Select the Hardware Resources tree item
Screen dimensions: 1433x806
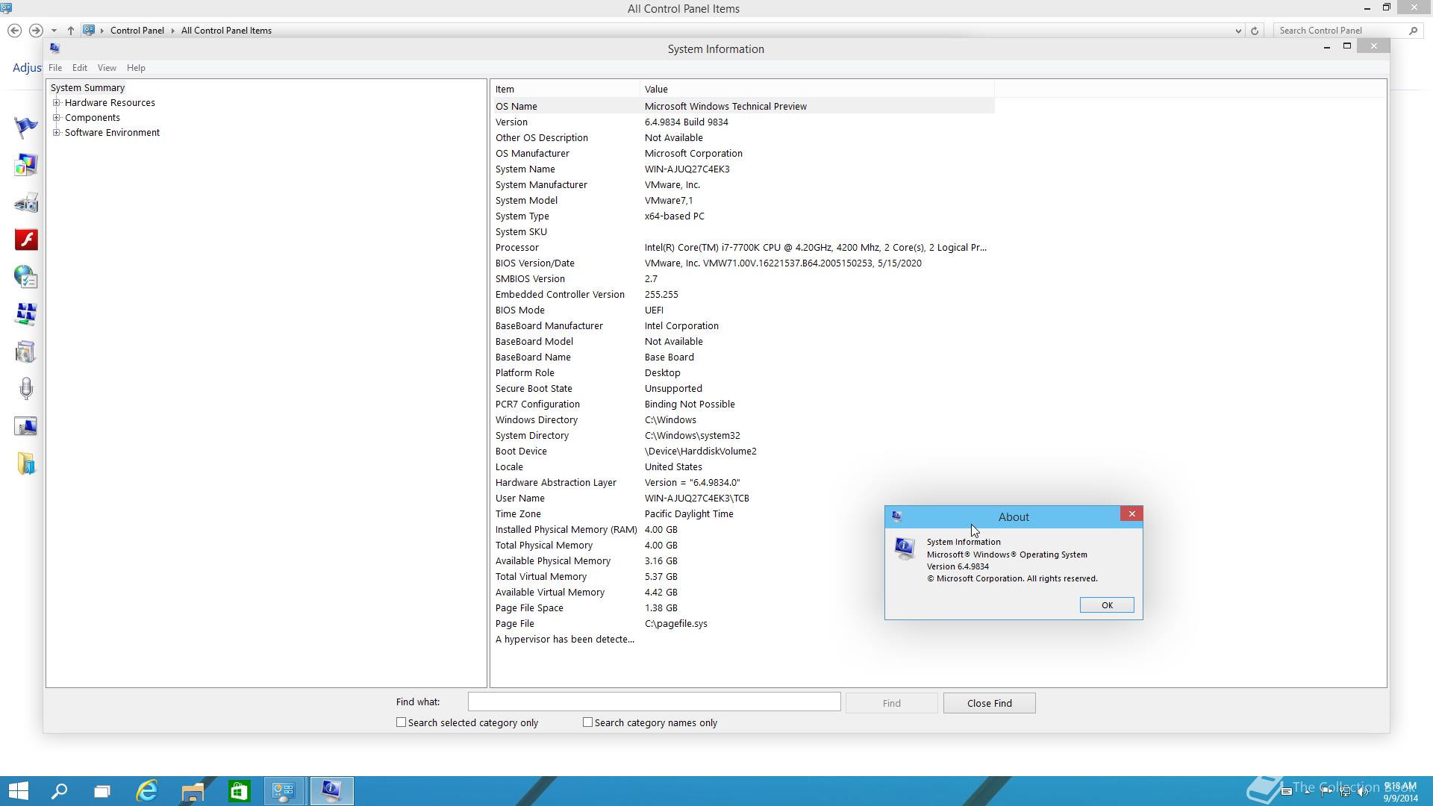tap(110, 103)
